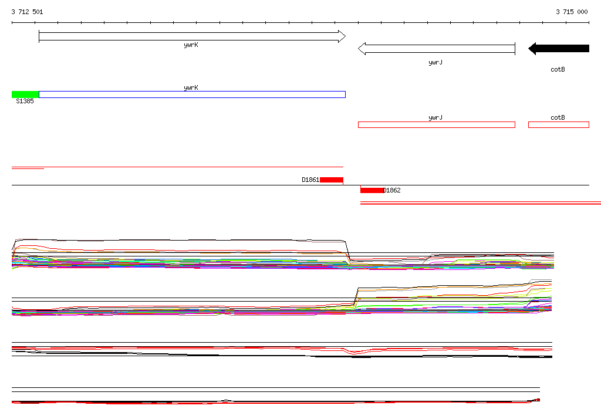Select the ywrK gene arrow

(x=192, y=36)
